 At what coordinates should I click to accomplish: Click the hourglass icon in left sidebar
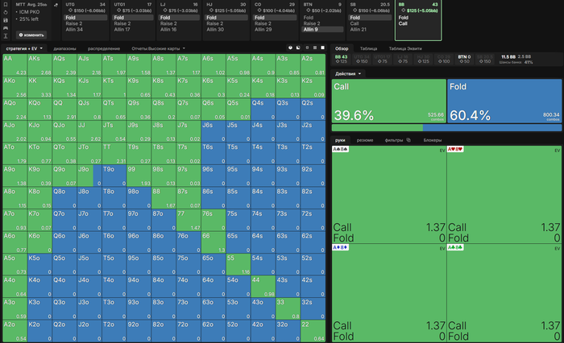tap(6, 35)
